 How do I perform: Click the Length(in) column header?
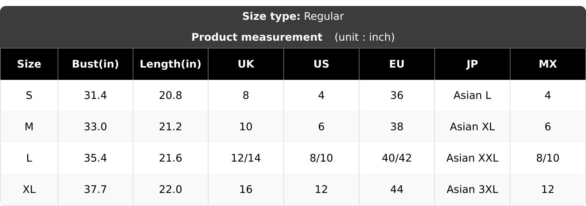click(x=170, y=64)
